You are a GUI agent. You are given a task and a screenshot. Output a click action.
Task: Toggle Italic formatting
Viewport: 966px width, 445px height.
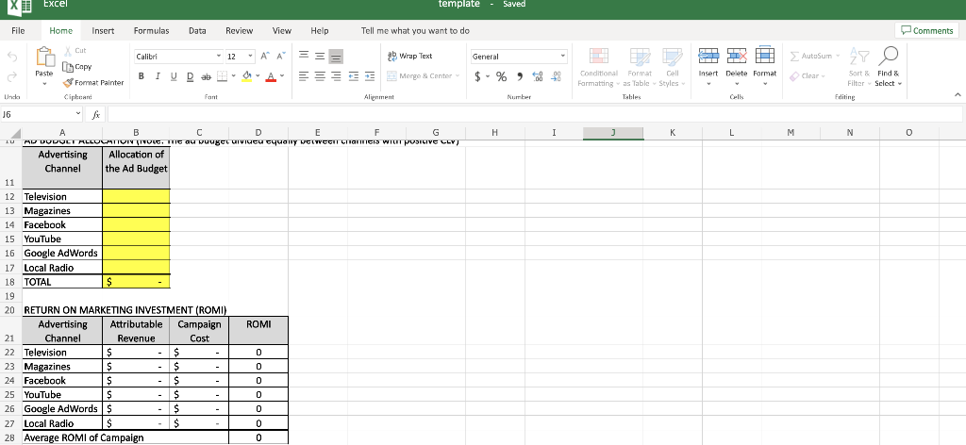click(158, 75)
